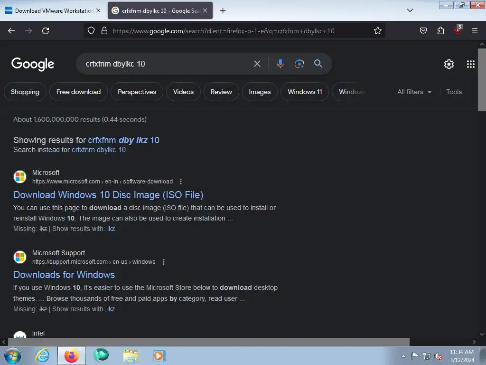Submit search with magnifying glass icon
Screen dimensions: 486x365
tap(318, 64)
